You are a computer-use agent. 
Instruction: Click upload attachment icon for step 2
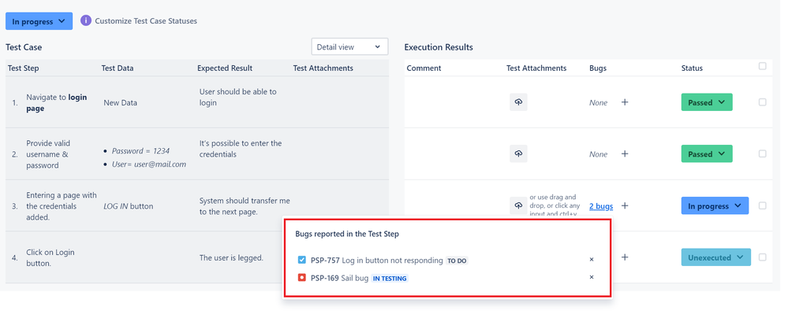point(518,154)
